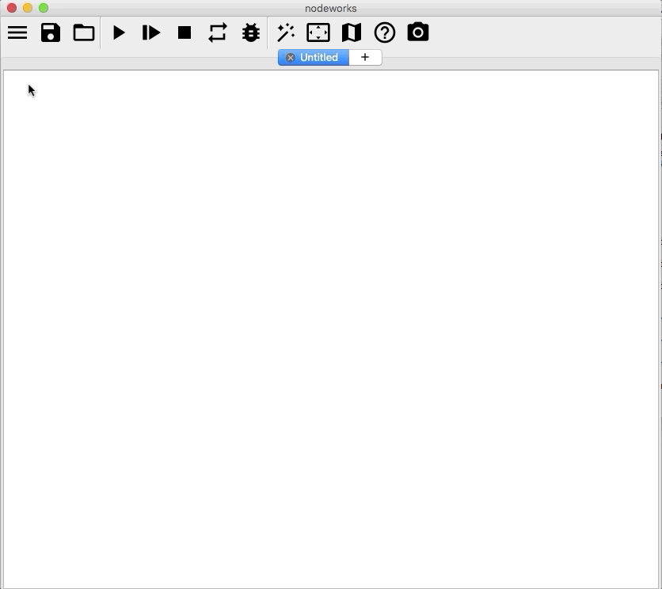662x589 pixels.
Task: Toggle the loop arrows icon
Action: tap(218, 32)
